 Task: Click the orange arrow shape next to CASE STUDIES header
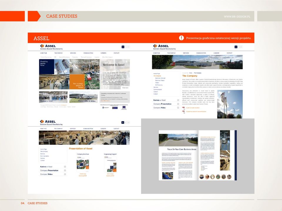point(34,16)
